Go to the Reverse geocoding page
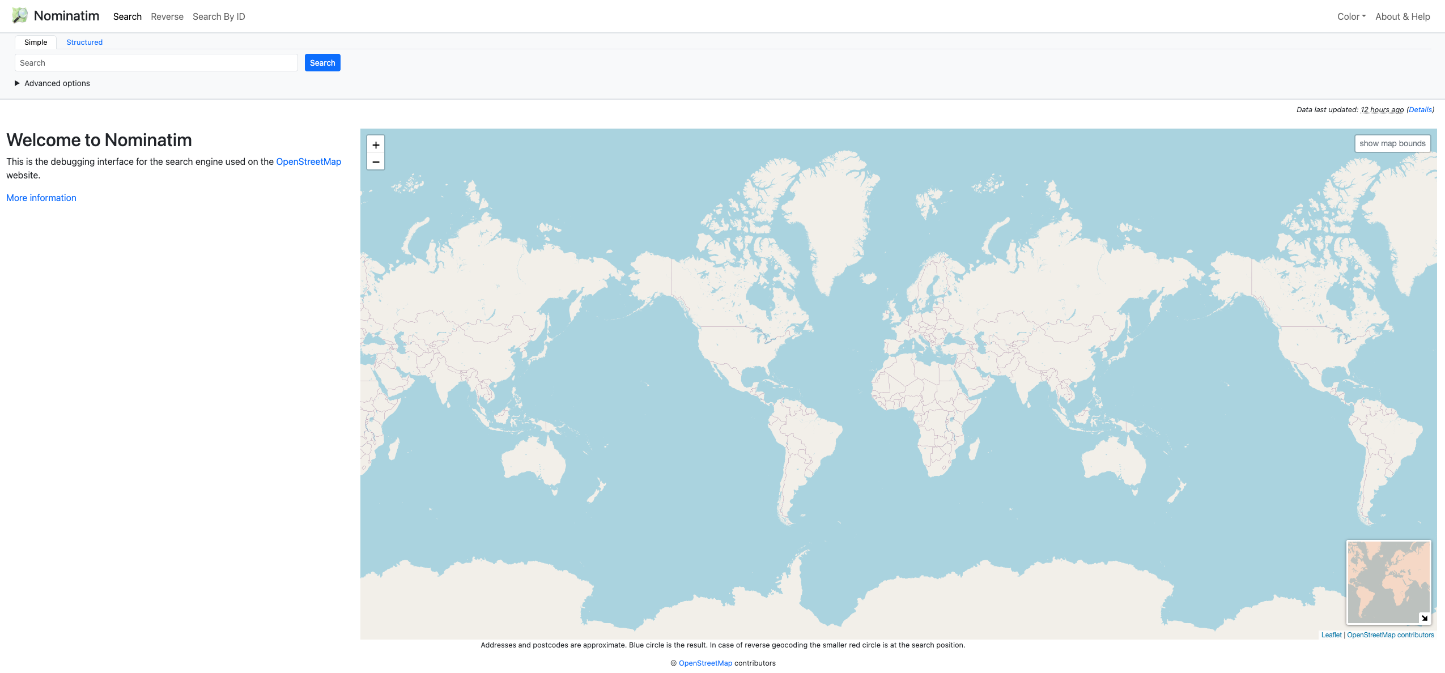The image size is (1445, 673). point(167,16)
